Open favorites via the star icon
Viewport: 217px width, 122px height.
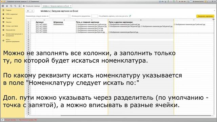[x=7, y=6]
